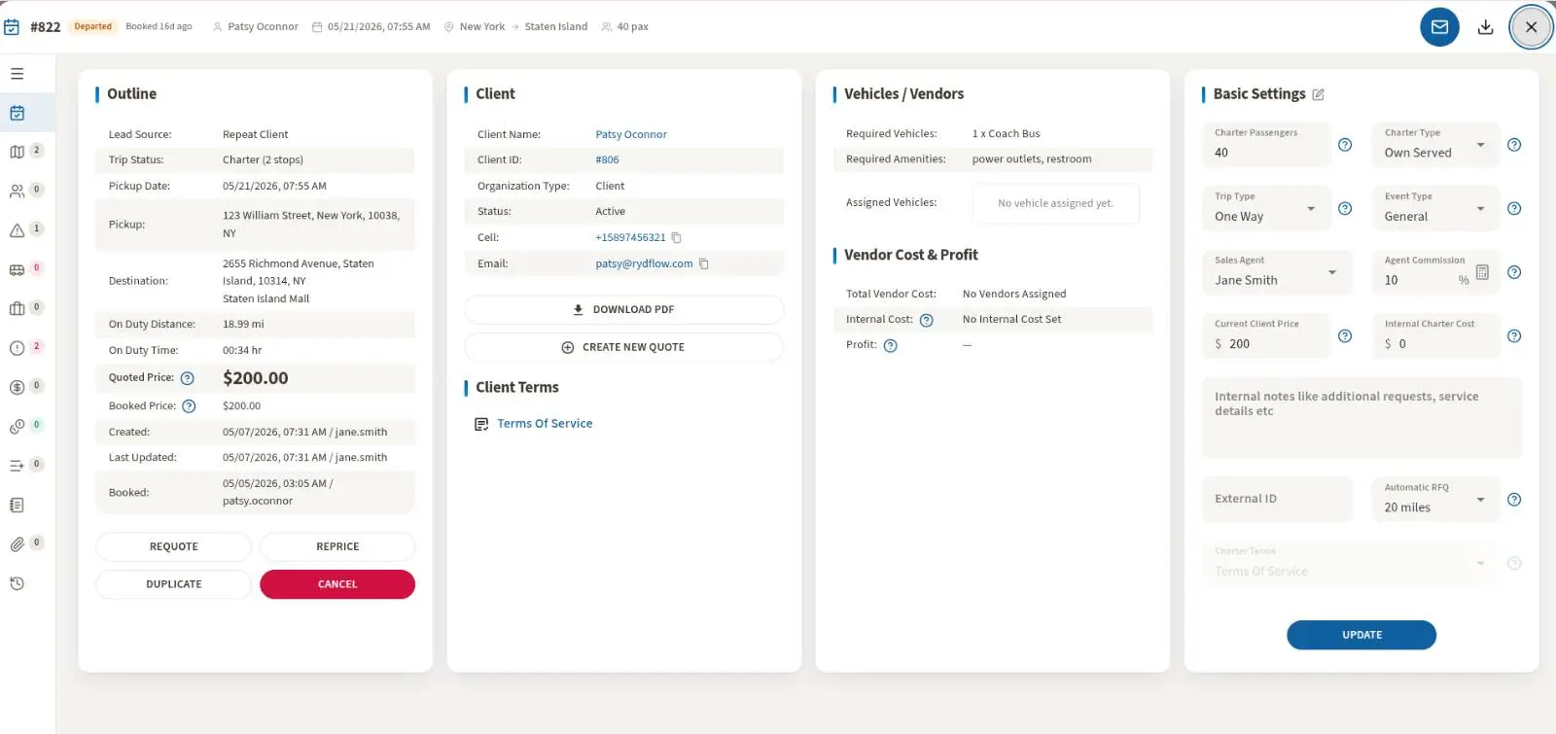Click the CREATE NEW QUOTE button
This screenshot has width=1556, height=734.
pyautogui.click(x=624, y=347)
